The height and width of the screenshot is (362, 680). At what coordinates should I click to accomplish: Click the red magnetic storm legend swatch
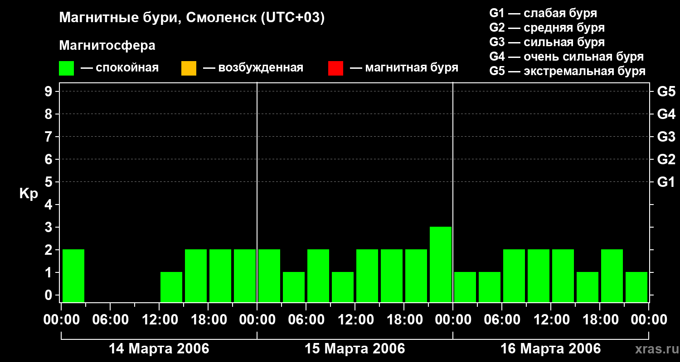tap(335, 68)
